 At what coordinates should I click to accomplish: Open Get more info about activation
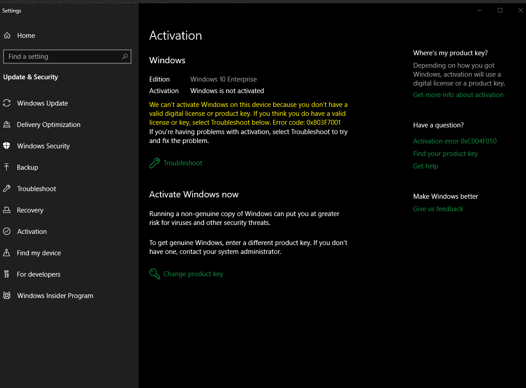coord(458,95)
